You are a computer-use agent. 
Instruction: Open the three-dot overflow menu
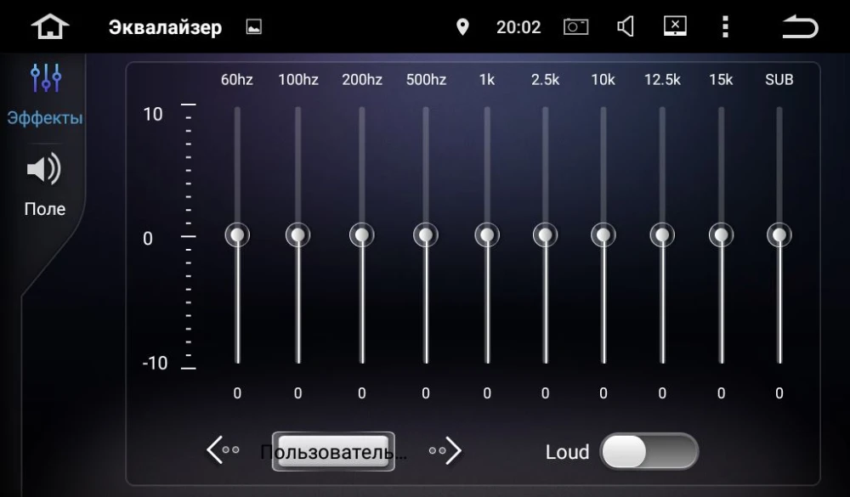(725, 26)
